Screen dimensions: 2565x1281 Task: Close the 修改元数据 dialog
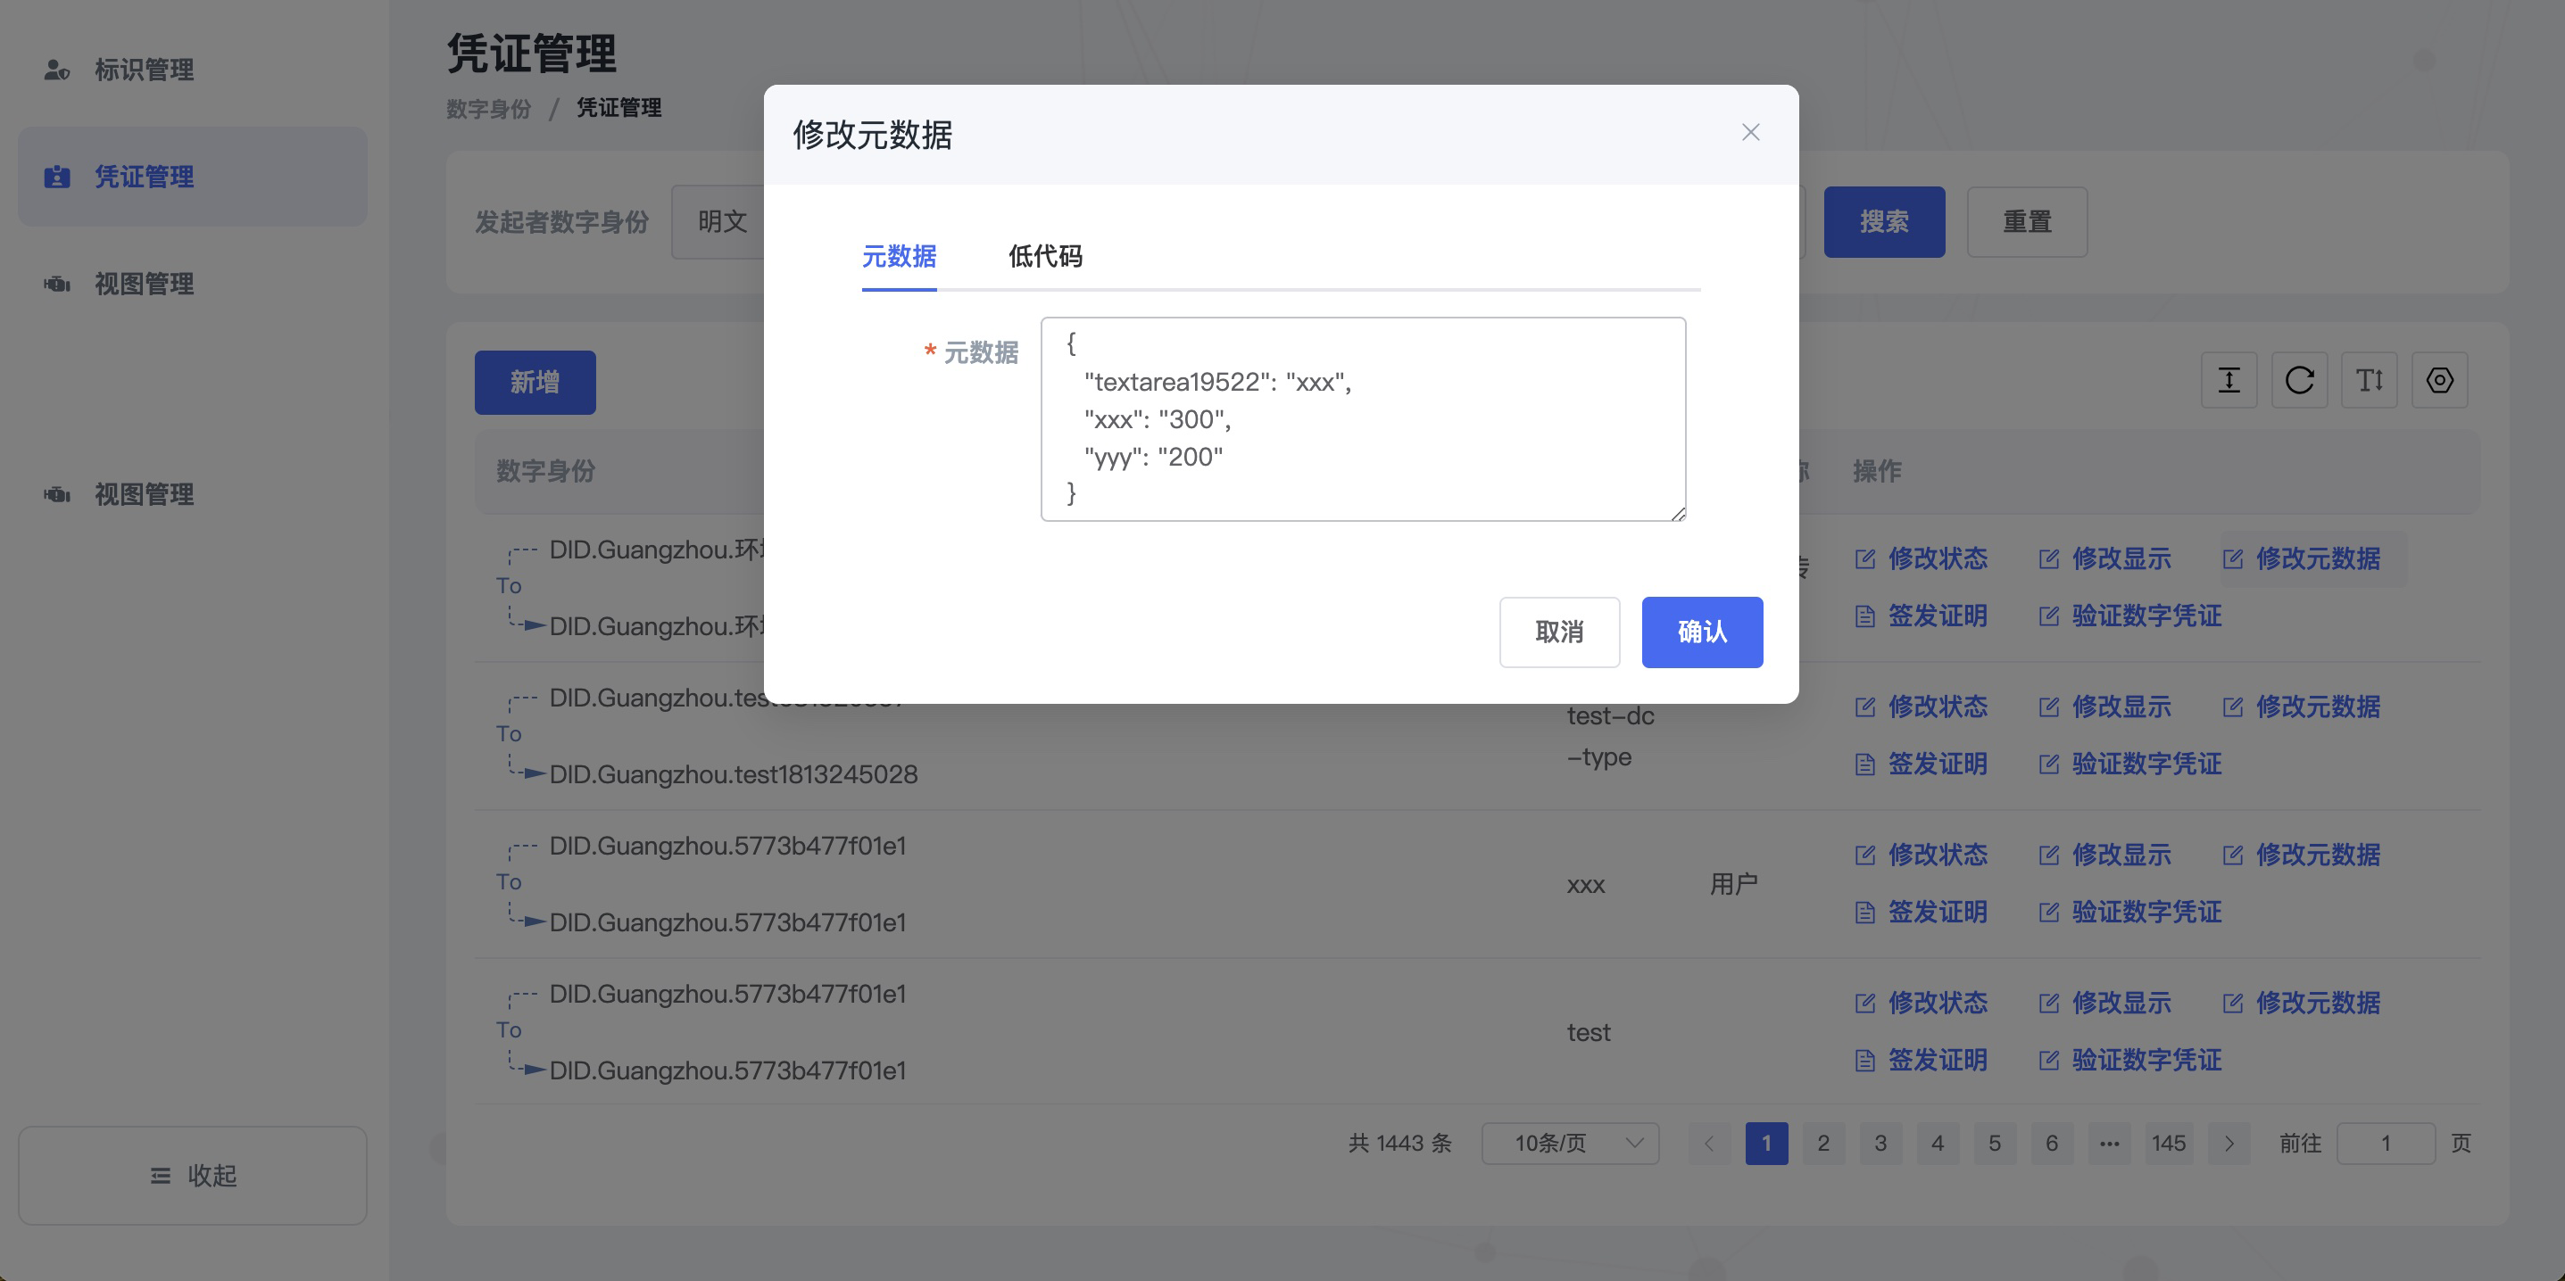point(1749,132)
